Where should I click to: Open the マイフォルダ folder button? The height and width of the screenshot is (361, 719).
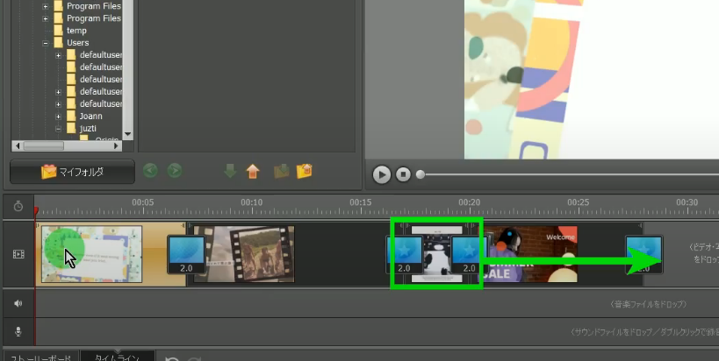pos(72,172)
